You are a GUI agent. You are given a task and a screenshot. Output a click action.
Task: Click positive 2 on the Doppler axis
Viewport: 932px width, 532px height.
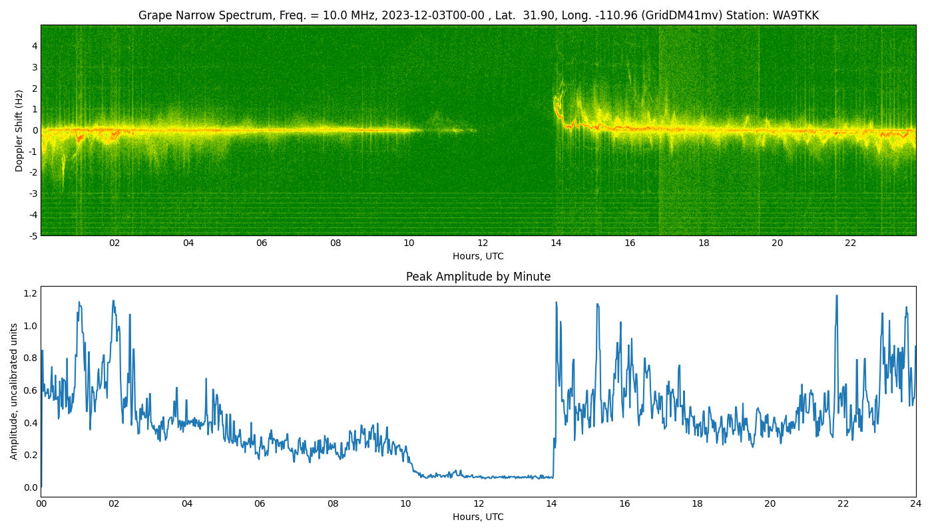click(x=34, y=88)
